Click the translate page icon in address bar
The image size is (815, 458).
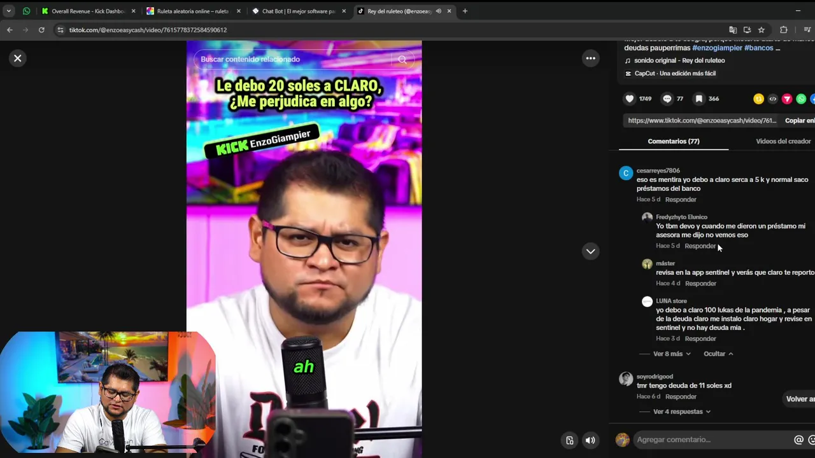tap(733, 30)
